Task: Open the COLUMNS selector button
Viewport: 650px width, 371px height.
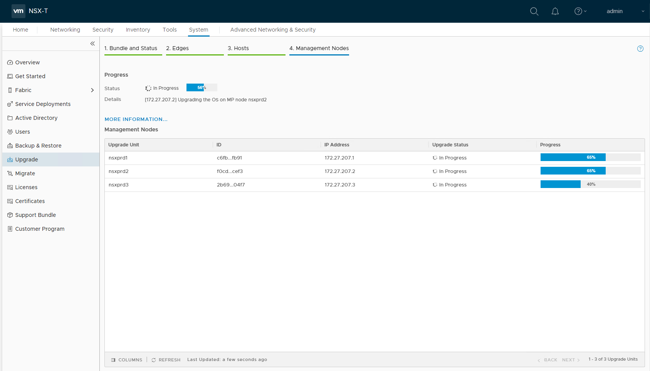Action: pyautogui.click(x=127, y=360)
